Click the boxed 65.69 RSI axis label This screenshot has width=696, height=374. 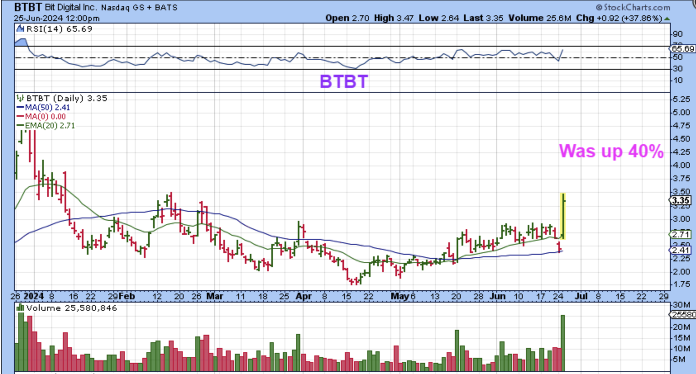tap(683, 49)
